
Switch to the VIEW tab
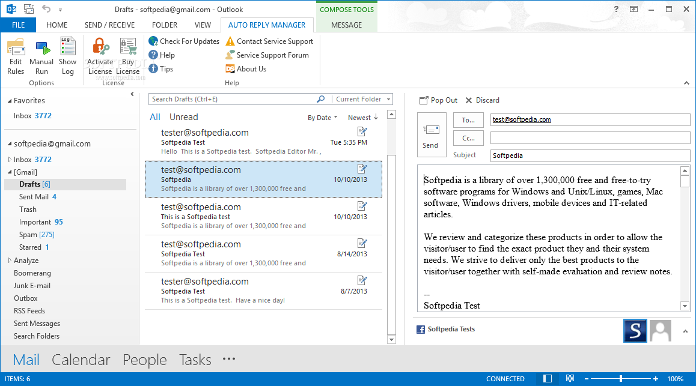tap(203, 25)
